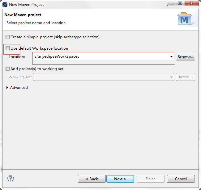
Task: Click the Browse... button
Action: tap(186, 57)
